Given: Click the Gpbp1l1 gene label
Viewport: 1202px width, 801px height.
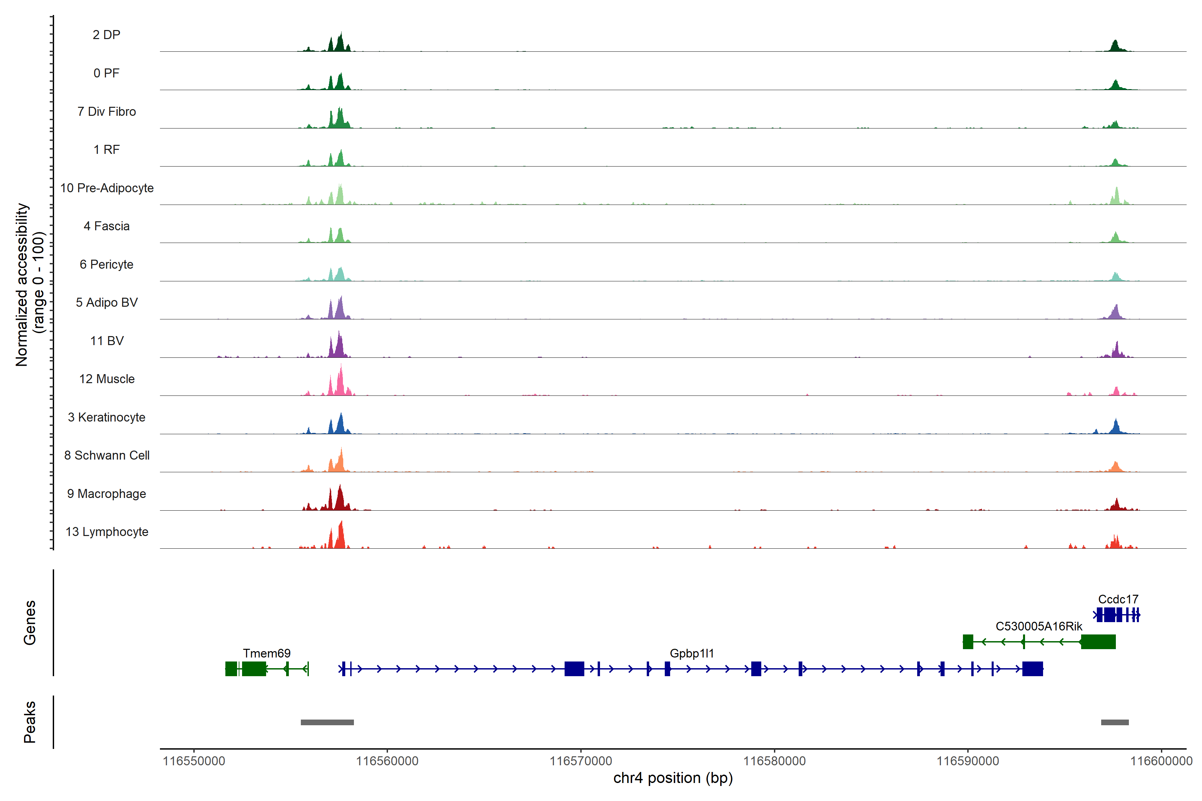Looking at the screenshot, I should tap(691, 653).
